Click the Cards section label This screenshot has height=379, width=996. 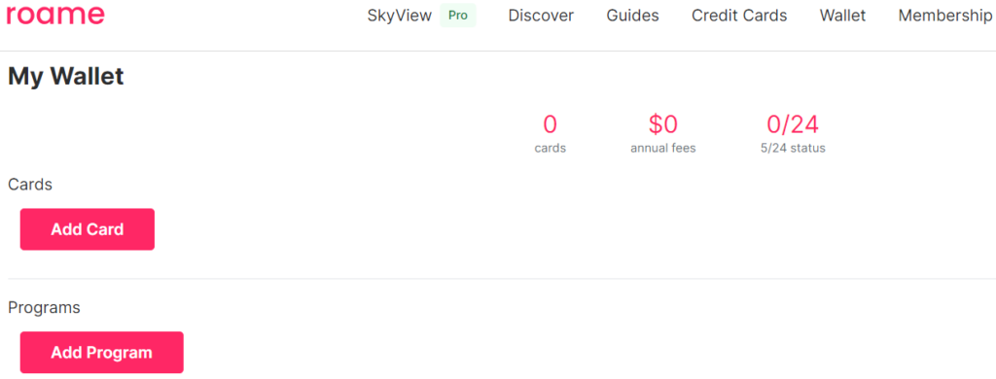pyautogui.click(x=30, y=185)
